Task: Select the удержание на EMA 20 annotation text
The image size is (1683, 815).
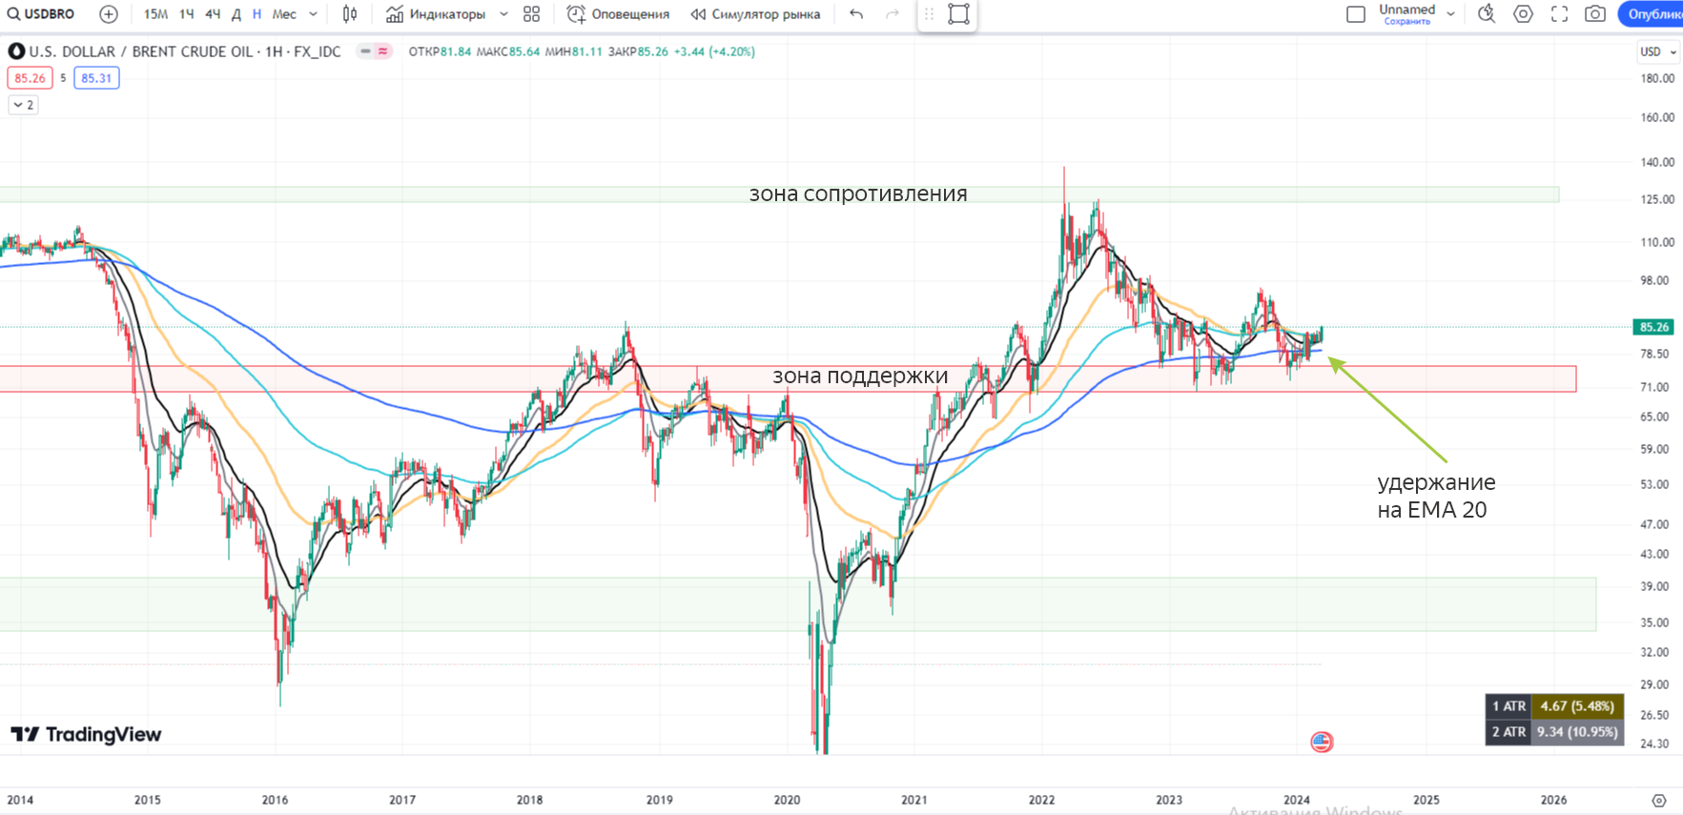Action: [1436, 496]
